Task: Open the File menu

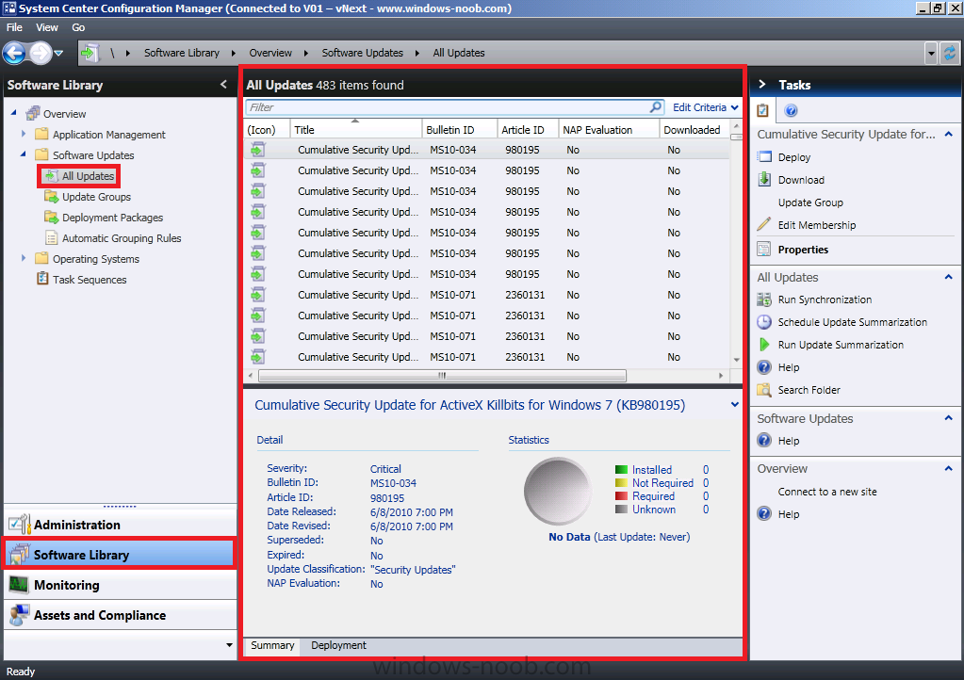Action: pos(14,27)
